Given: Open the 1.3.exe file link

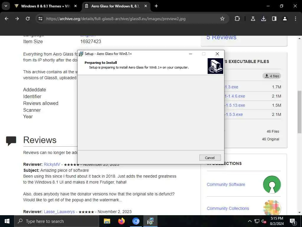Looking at the screenshot, I should pos(231,87).
